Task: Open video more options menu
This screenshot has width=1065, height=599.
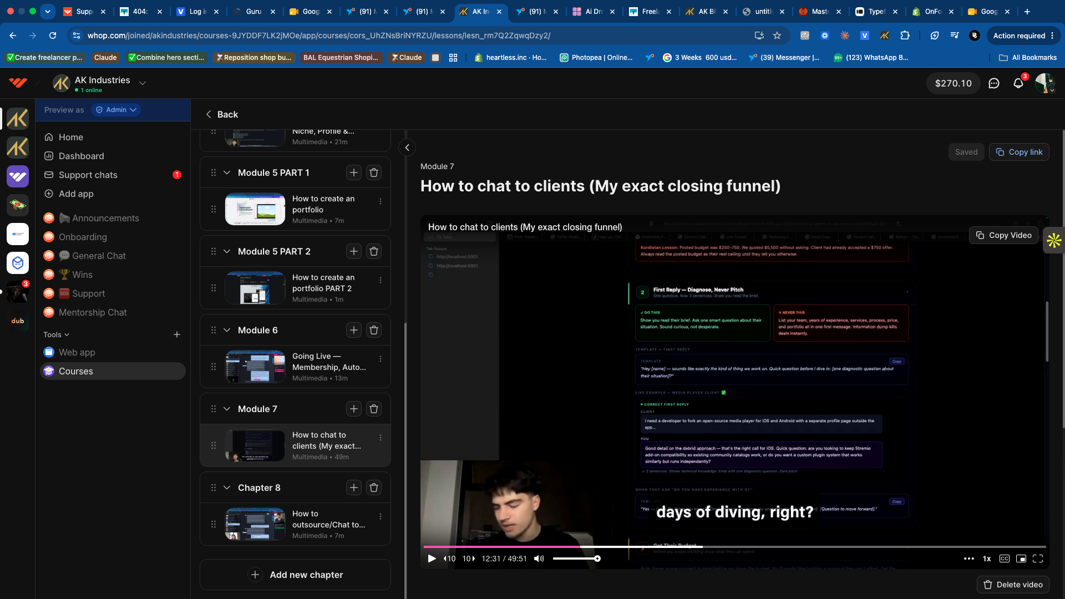Action: click(x=969, y=559)
